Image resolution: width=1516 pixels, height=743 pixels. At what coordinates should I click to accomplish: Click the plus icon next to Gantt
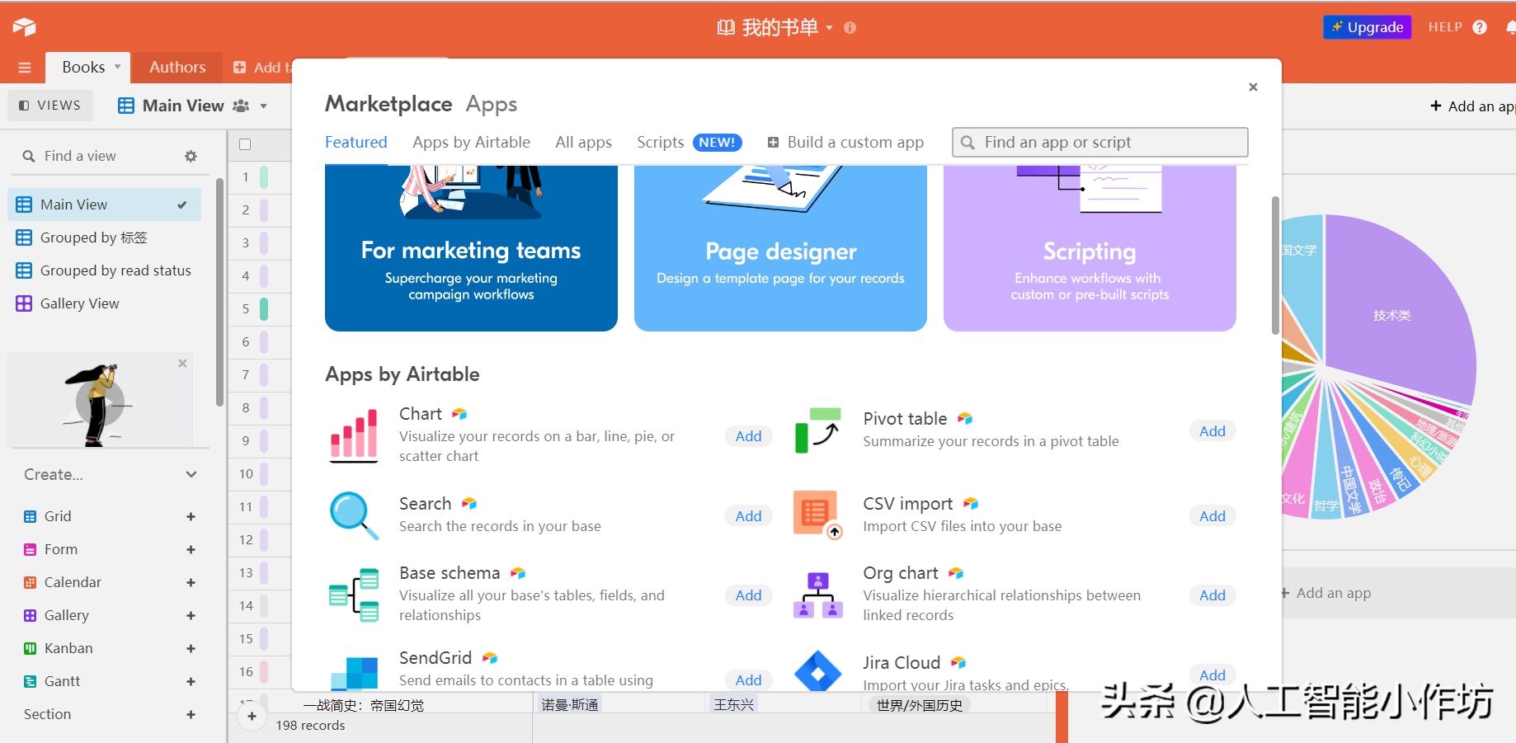coord(191,681)
